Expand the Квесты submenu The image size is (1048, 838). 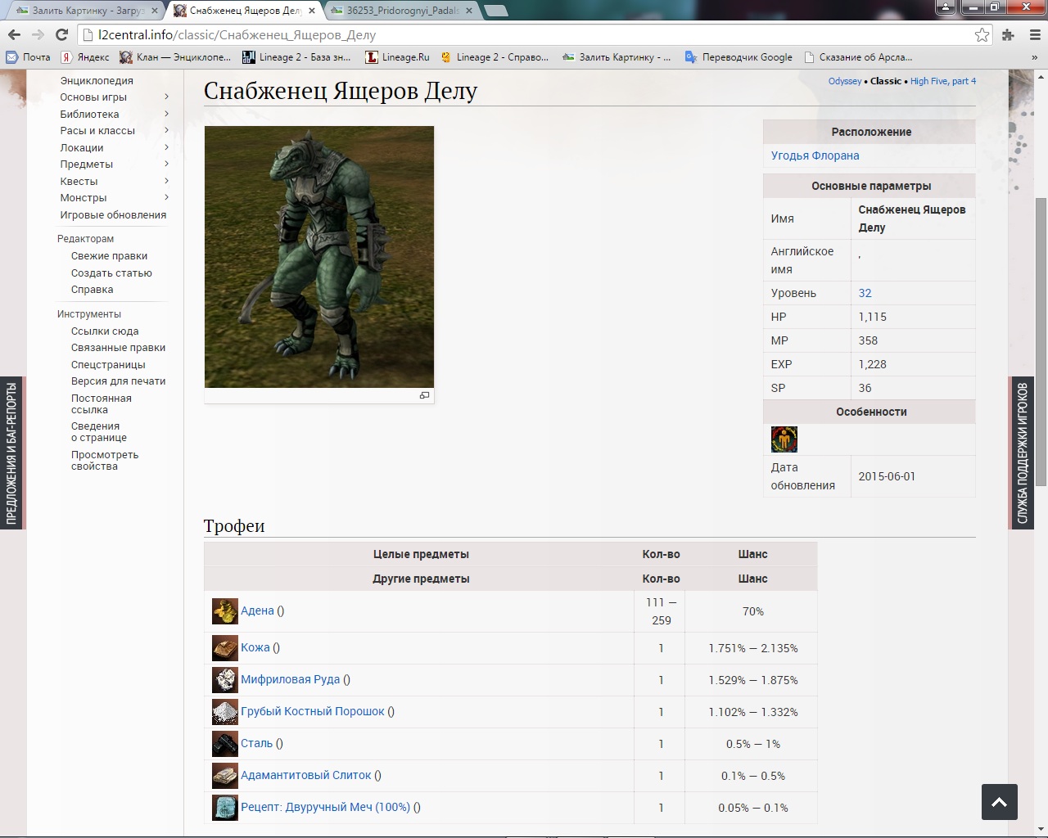coord(166,181)
